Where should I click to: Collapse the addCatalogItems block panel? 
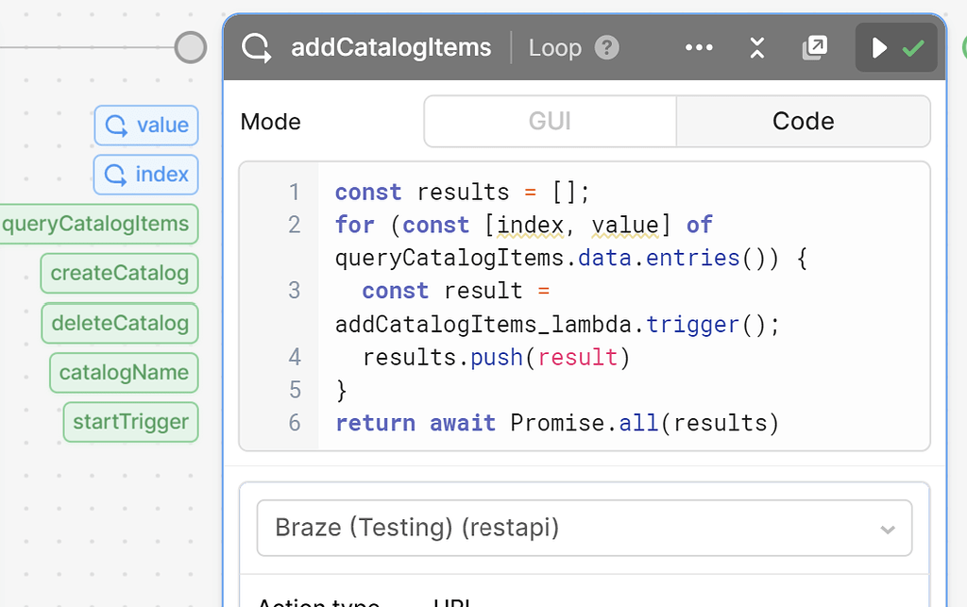coord(756,47)
